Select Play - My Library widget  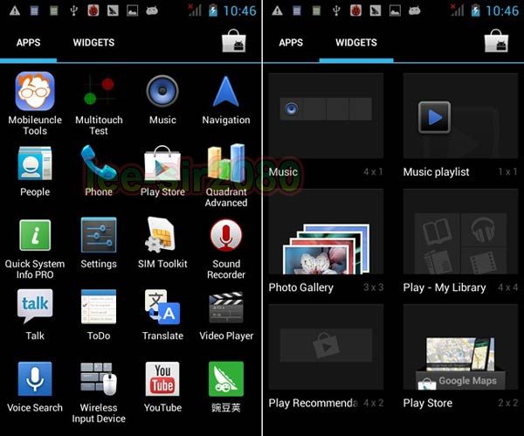pos(460,232)
